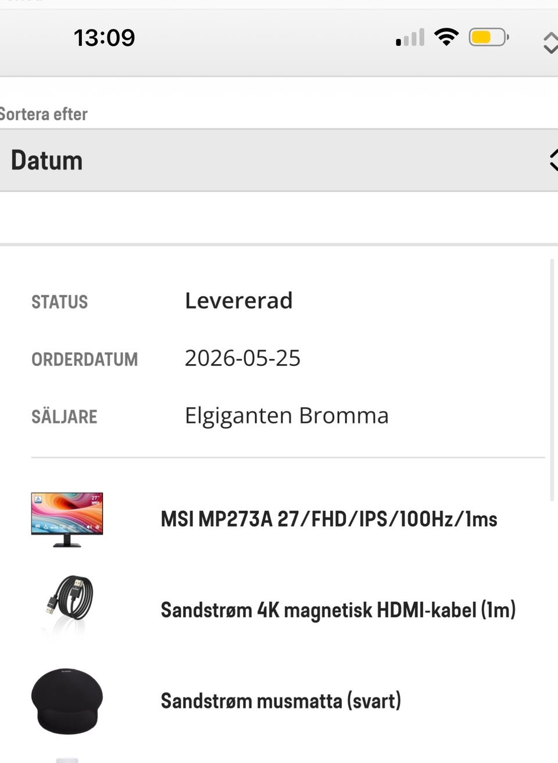Open Sandstrøm musmatta (svart) product link

click(281, 701)
